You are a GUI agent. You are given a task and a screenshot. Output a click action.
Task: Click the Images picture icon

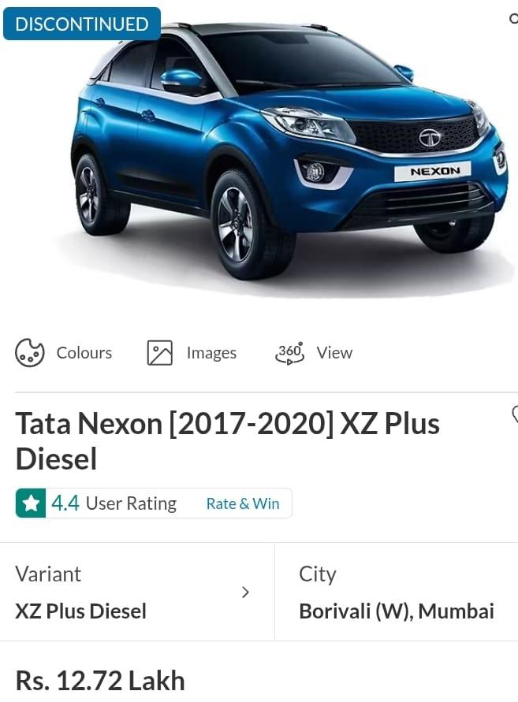159,353
